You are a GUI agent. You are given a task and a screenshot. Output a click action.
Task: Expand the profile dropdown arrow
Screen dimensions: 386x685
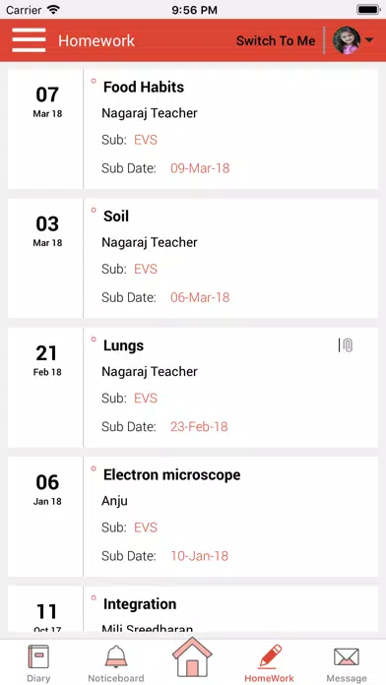[368, 40]
